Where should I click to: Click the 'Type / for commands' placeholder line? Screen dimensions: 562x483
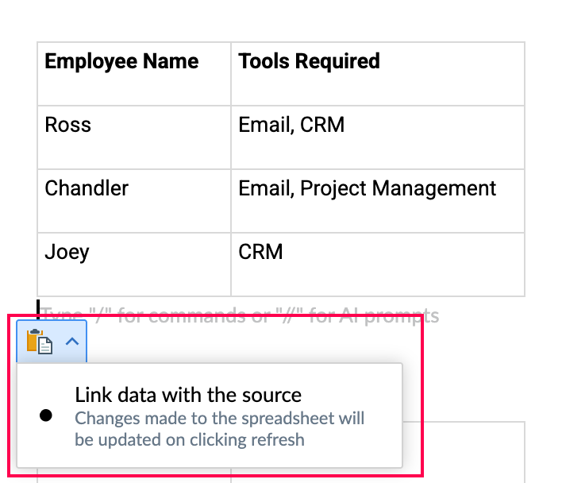[238, 316]
